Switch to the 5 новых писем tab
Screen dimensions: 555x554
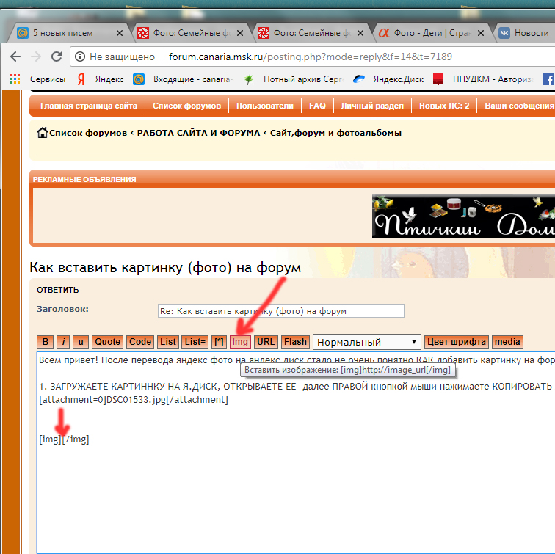66,33
